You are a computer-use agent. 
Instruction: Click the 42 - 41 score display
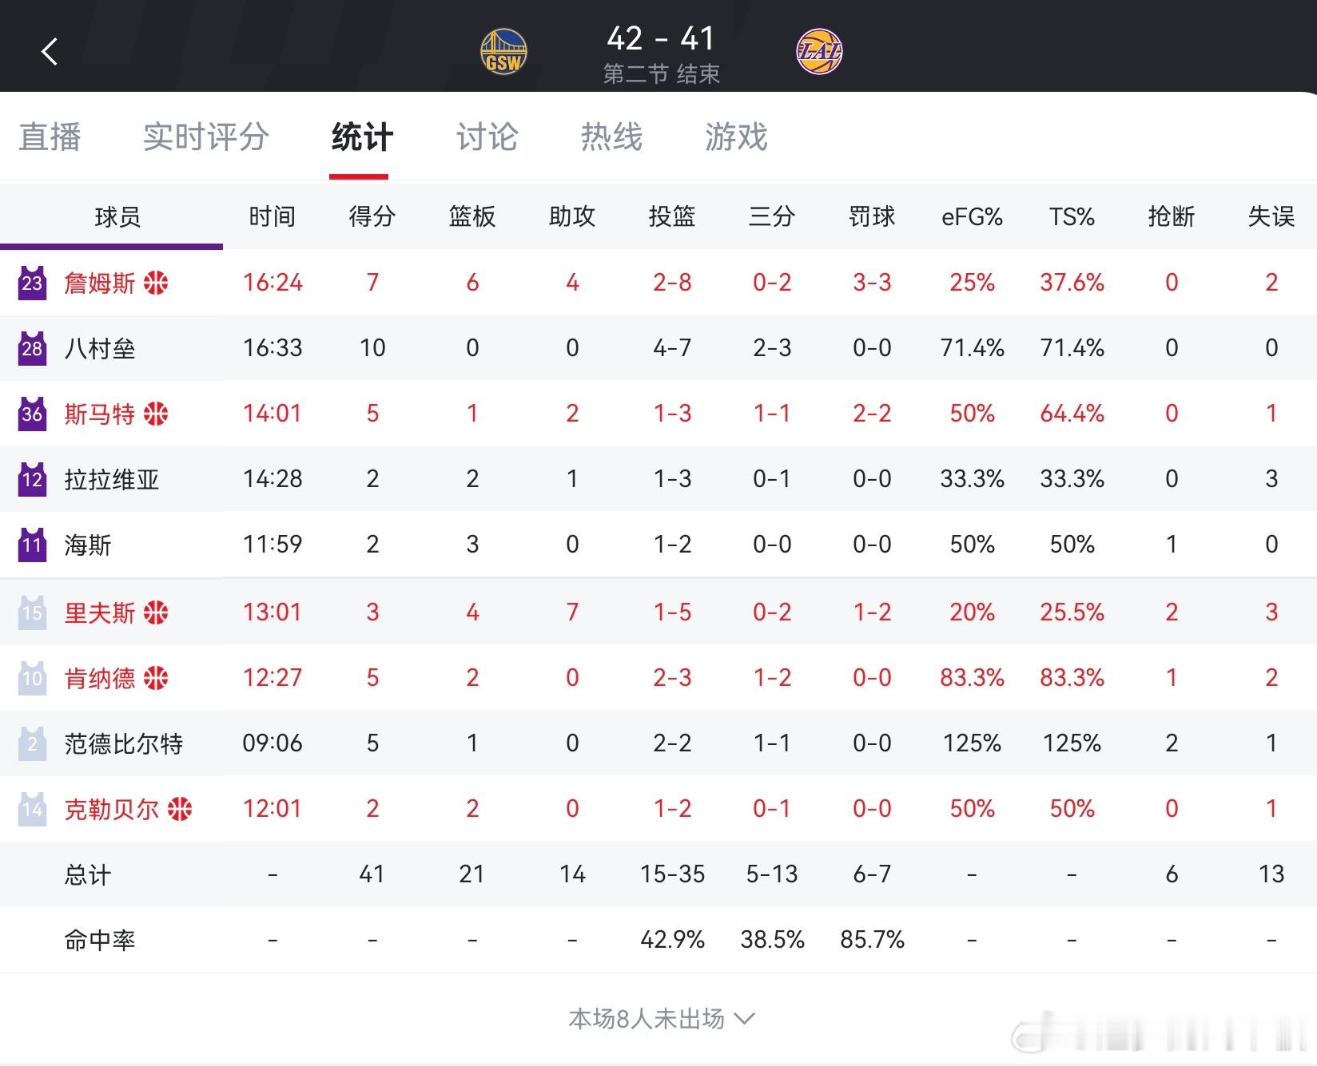click(x=662, y=38)
